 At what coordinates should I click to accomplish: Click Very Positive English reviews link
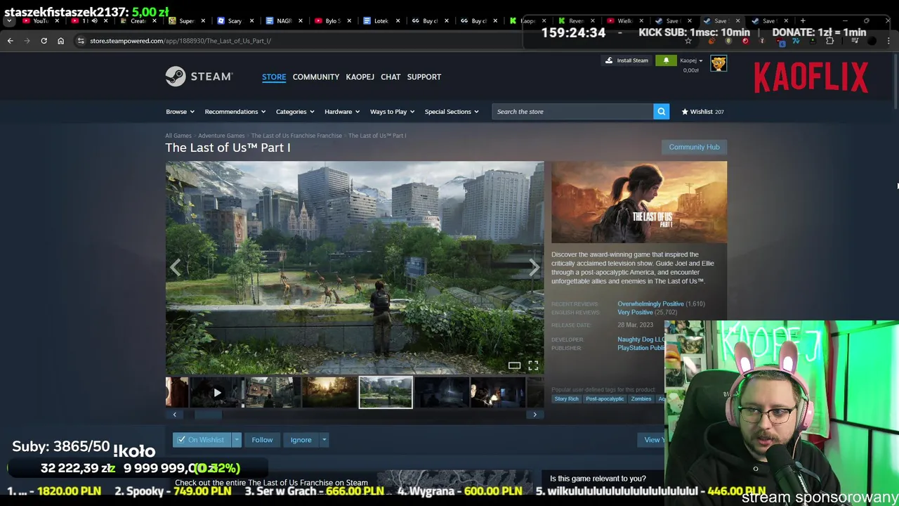point(635,312)
